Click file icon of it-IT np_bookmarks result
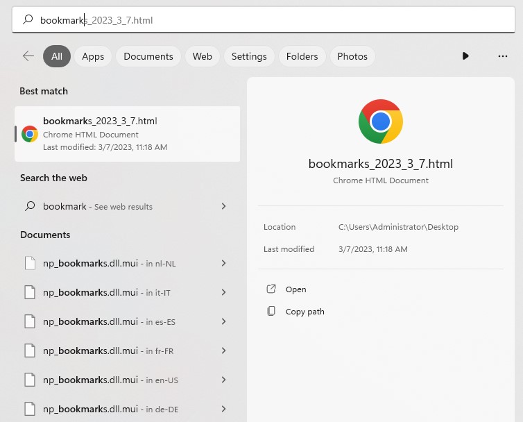Viewport: 523px width, 422px height. point(30,292)
